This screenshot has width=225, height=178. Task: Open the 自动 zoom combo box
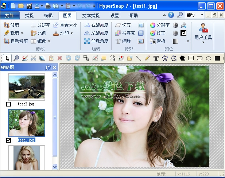(x=195, y=15)
